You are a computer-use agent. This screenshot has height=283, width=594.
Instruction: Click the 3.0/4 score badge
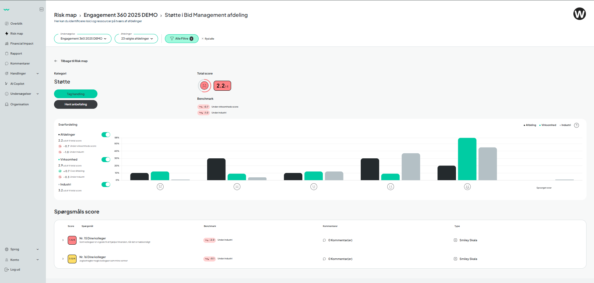tap(72, 259)
